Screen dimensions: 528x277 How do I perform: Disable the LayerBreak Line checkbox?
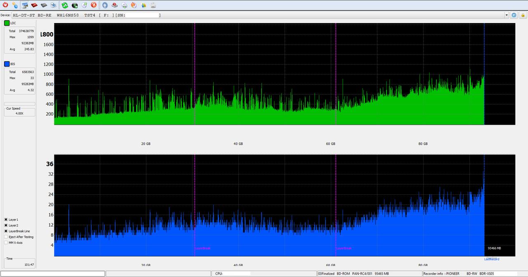tap(6, 231)
